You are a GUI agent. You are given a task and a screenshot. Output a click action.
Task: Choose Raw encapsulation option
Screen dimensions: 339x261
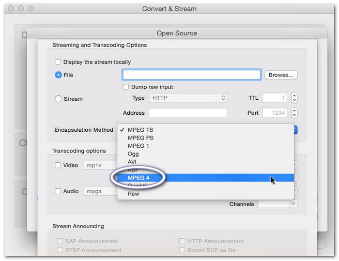[205, 194]
